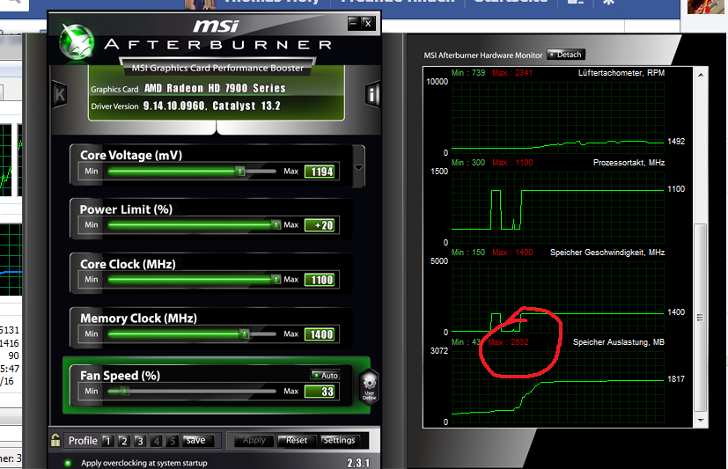Click the fan tachometer current value 1492
Image resolution: width=728 pixels, height=469 pixels.
coord(676,142)
